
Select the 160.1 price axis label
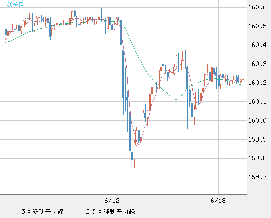(x=257, y=101)
